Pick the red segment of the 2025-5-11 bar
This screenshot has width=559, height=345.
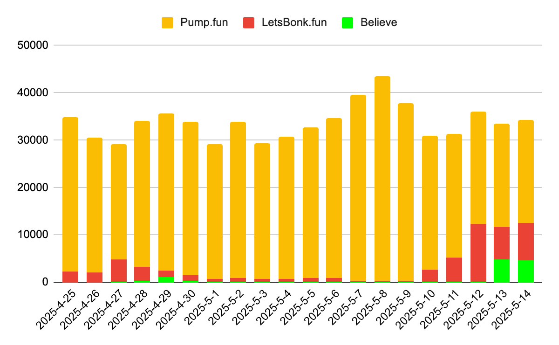coord(454,269)
